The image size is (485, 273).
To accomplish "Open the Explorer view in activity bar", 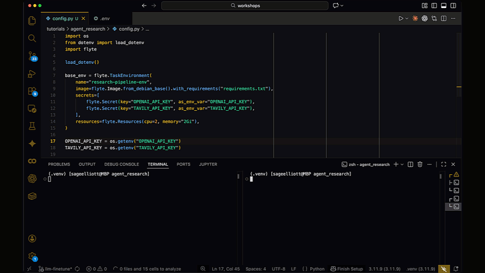I will pyautogui.click(x=32, y=21).
